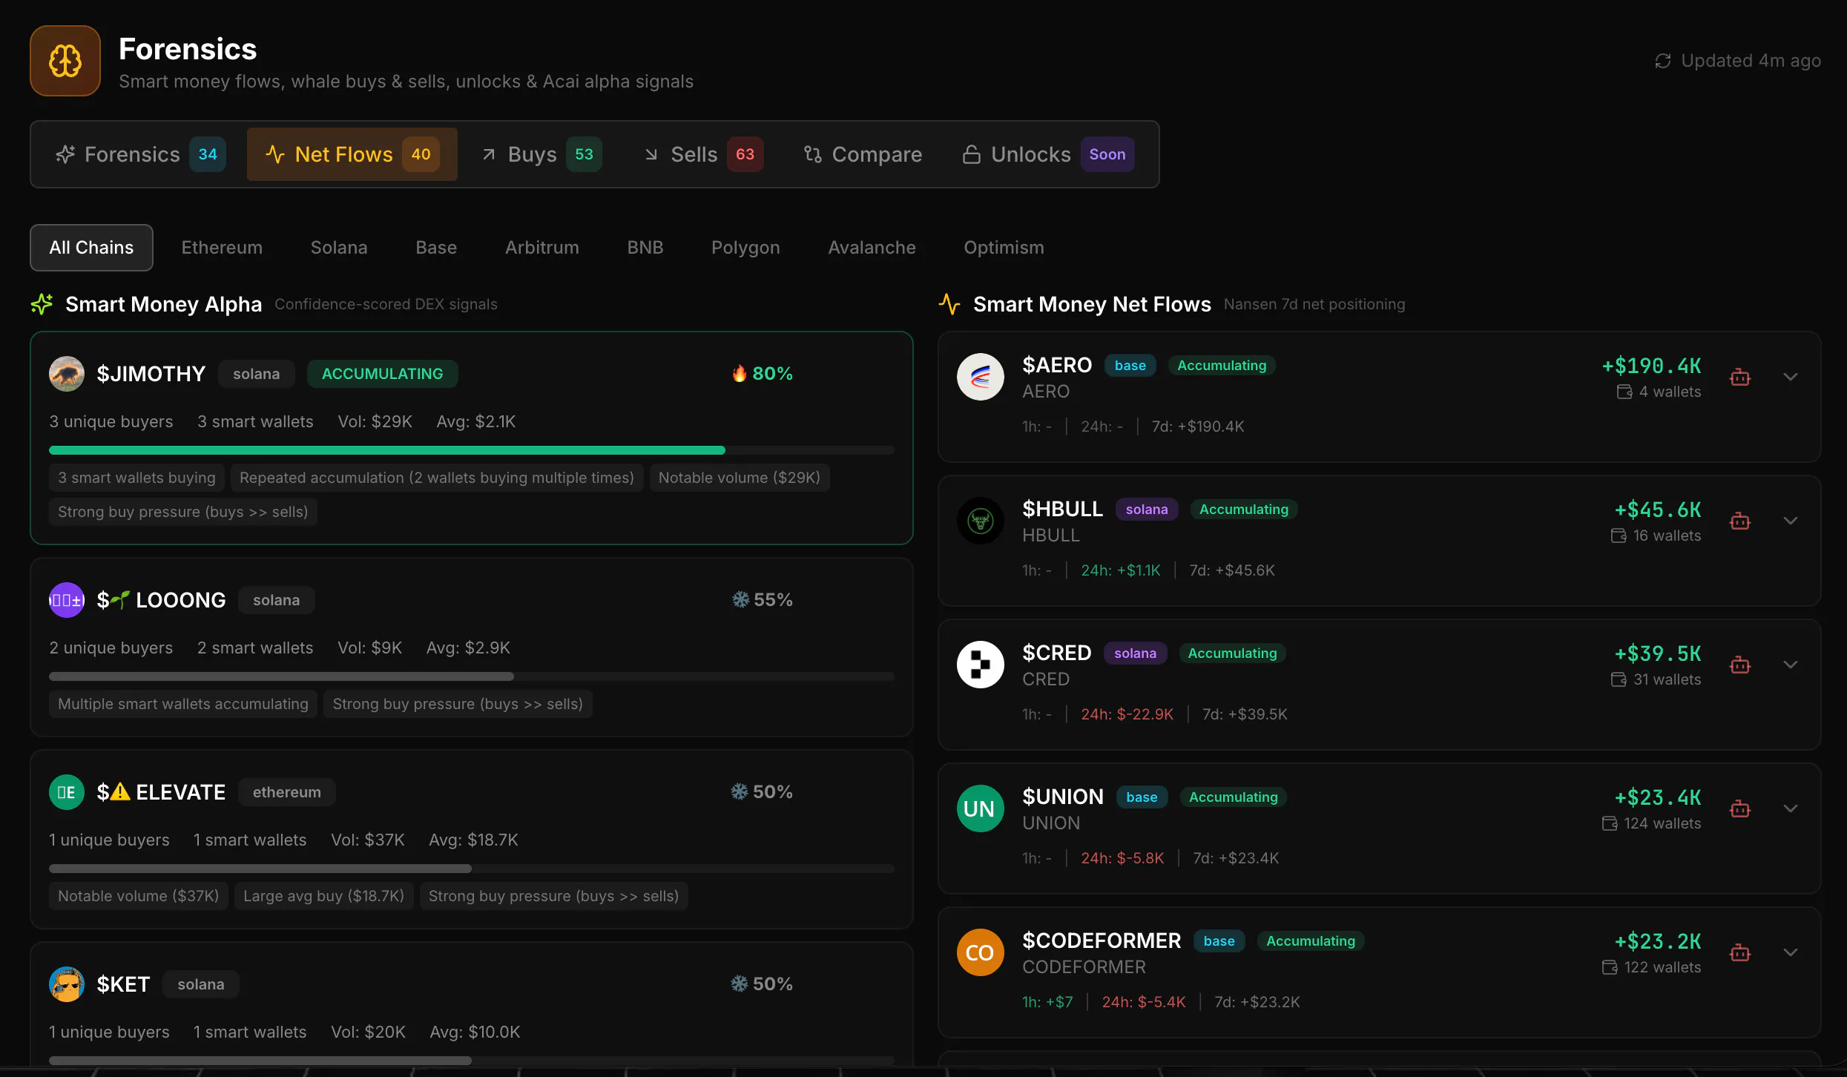Click the $HBULL token logo
1847x1077 pixels.
click(981, 521)
